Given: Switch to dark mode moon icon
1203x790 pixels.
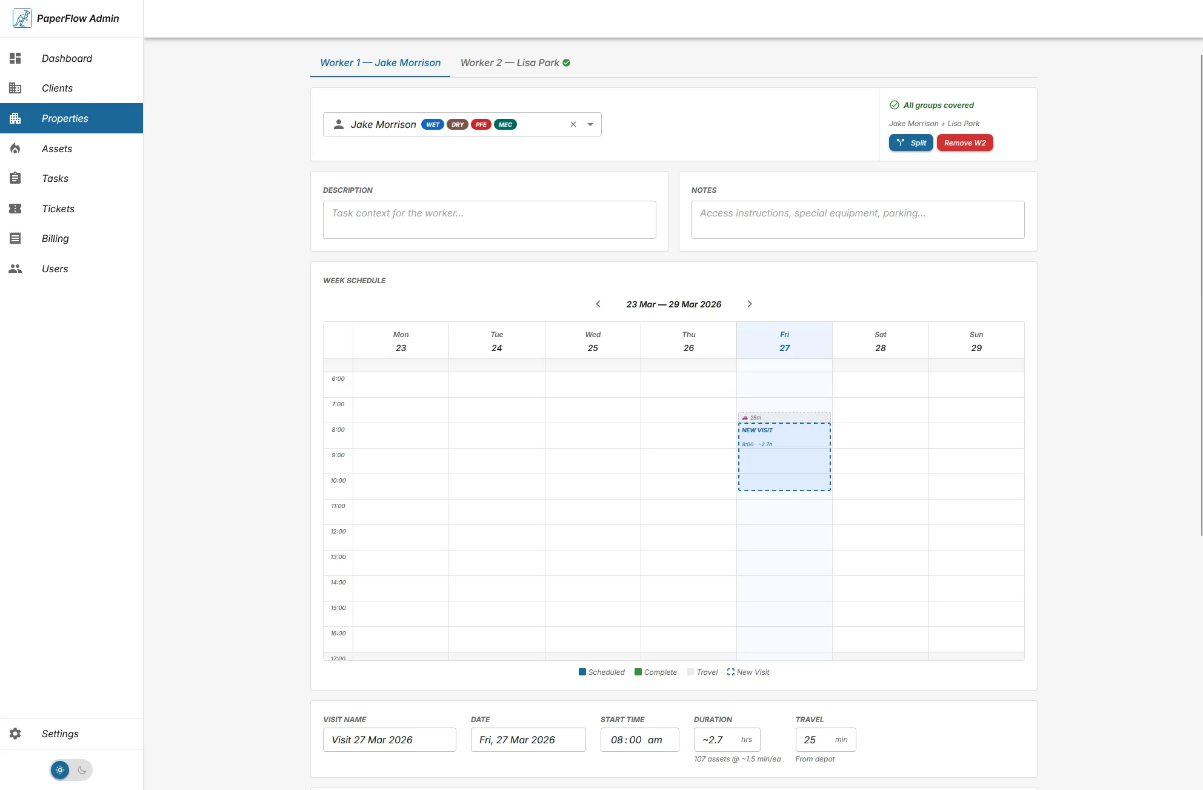Looking at the screenshot, I should coord(82,770).
